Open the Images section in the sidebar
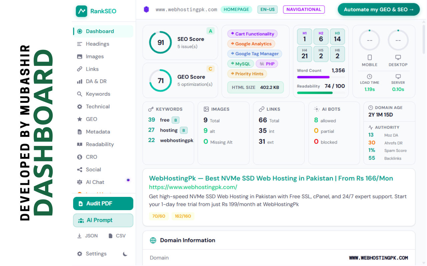The image size is (427, 266). click(103, 57)
